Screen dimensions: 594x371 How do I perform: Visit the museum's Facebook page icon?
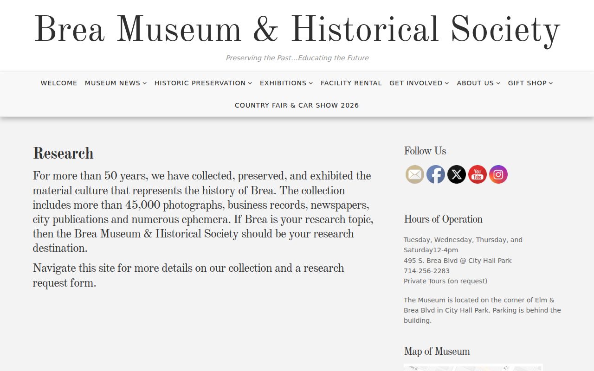click(436, 174)
